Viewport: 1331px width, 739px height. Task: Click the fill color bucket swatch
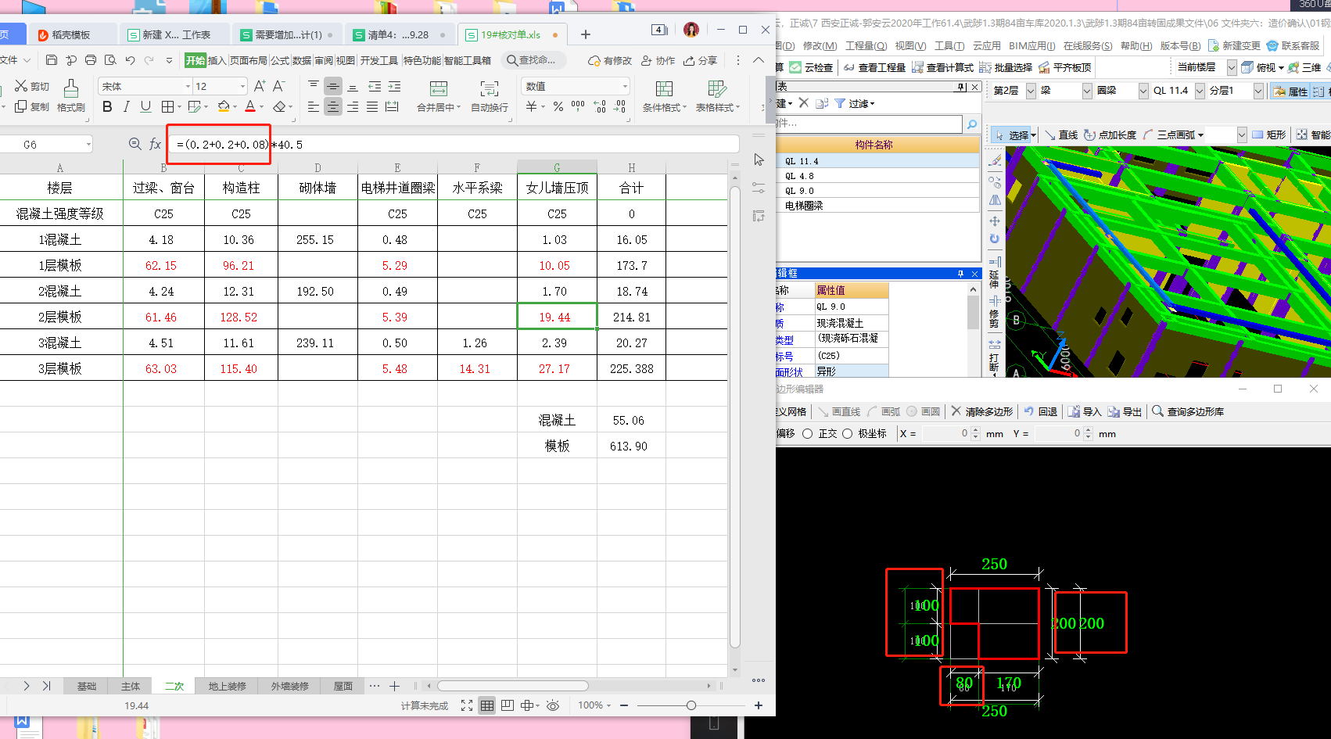point(224,106)
